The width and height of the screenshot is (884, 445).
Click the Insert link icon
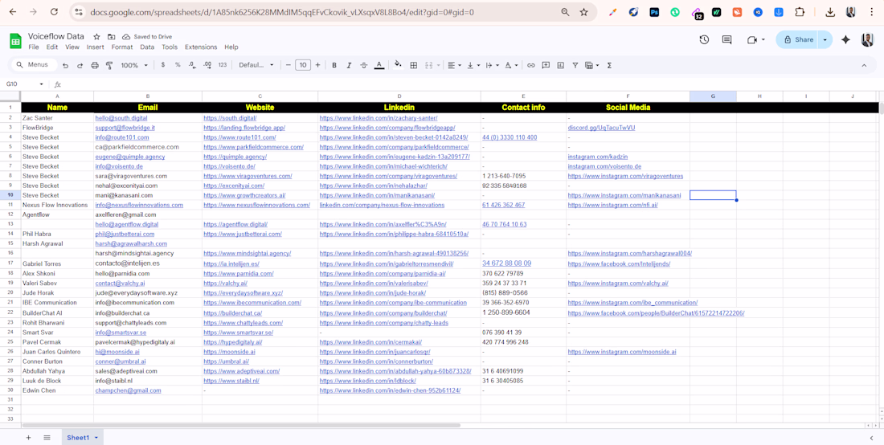(x=531, y=65)
